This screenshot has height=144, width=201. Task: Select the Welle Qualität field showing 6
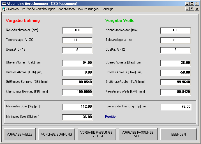coord(175,50)
